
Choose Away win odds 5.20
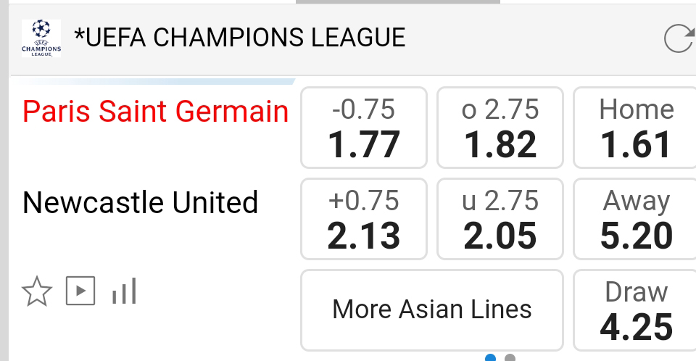click(x=635, y=218)
